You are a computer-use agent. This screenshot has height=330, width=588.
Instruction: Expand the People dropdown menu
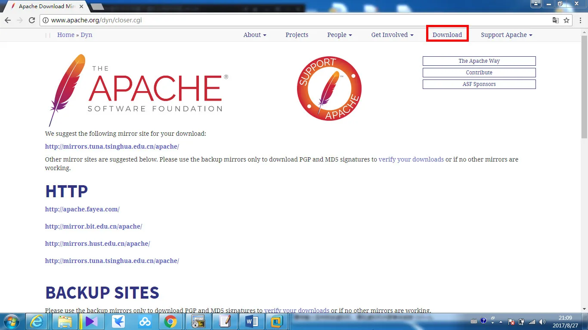coord(340,35)
